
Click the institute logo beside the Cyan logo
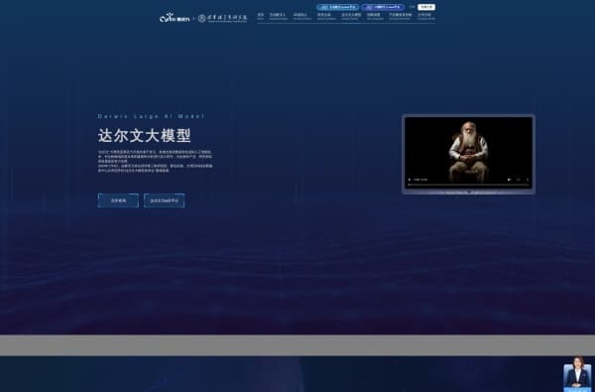coord(222,18)
